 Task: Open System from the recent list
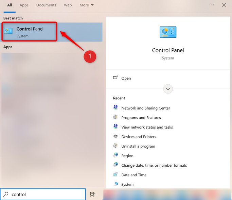point(127,184)
